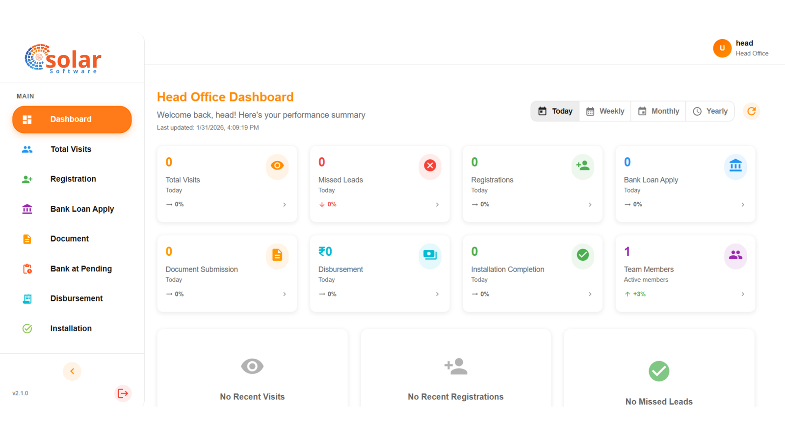This screenshot has width=785, height=441.
Task: Click the refresh icon near the time filters
Action: [x=752, y=111]
